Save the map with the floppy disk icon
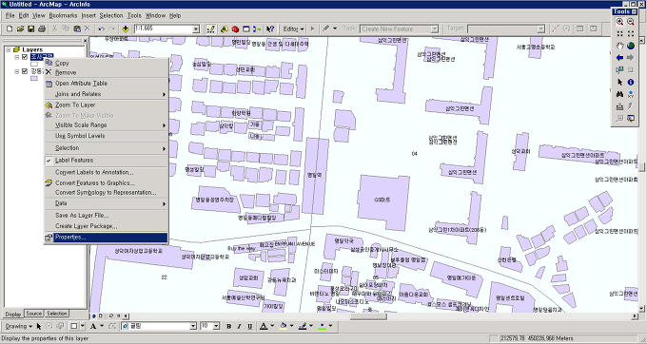 [x=31, y=29]
